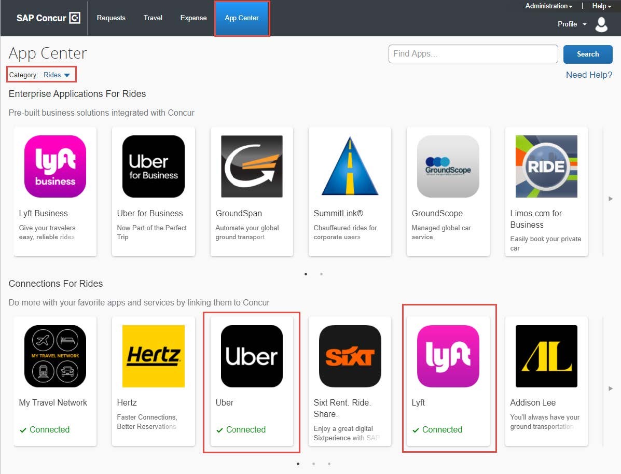Click 'Managed global car service' description
621x474 pixels.
coord(441,232)
